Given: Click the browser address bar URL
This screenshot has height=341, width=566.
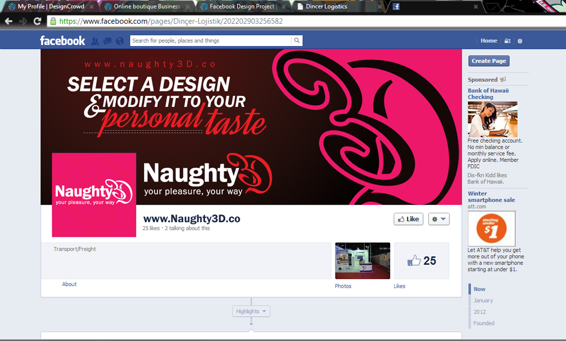Looking at the screenshot, I should (x=171, y=21).
